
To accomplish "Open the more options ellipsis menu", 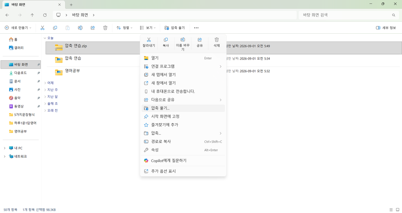I will point(196,28).
